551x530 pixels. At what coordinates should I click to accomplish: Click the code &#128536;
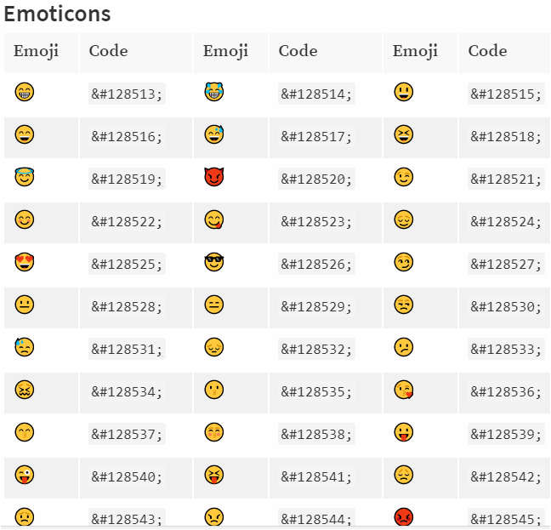(506, 392)
